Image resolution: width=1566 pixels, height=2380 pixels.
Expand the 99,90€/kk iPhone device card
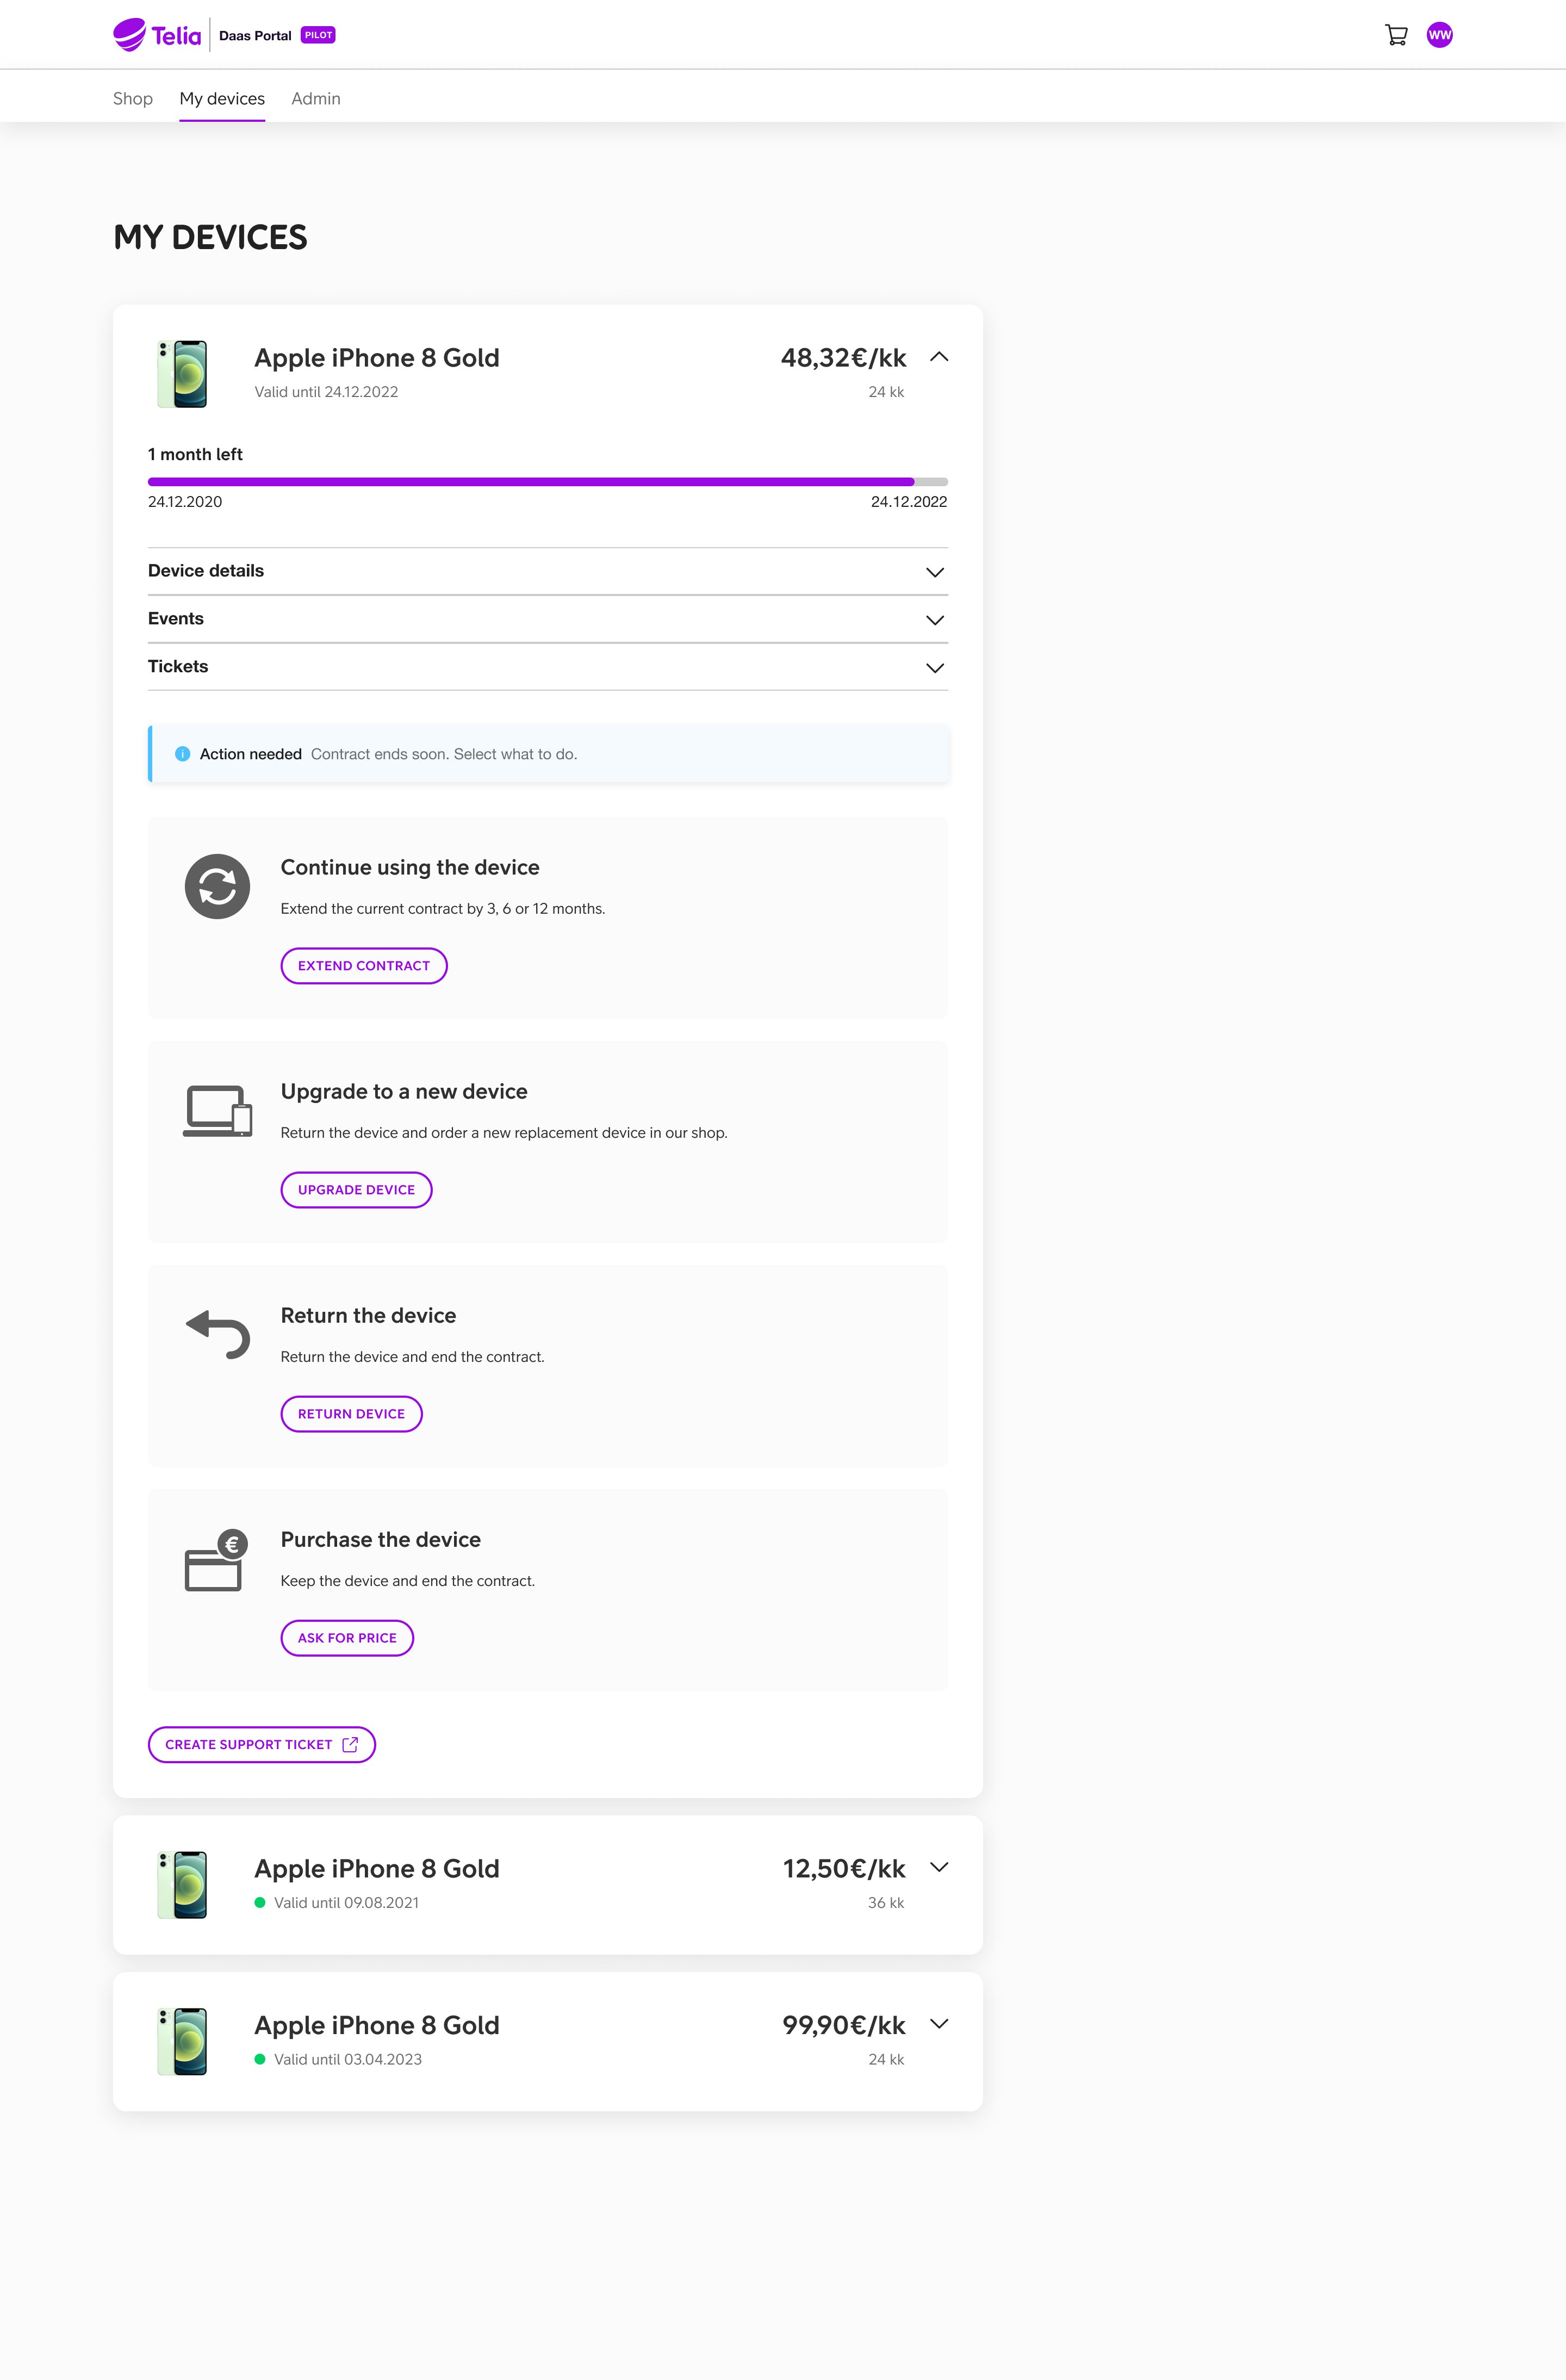pyautogui.click(x=938, y=2023)
